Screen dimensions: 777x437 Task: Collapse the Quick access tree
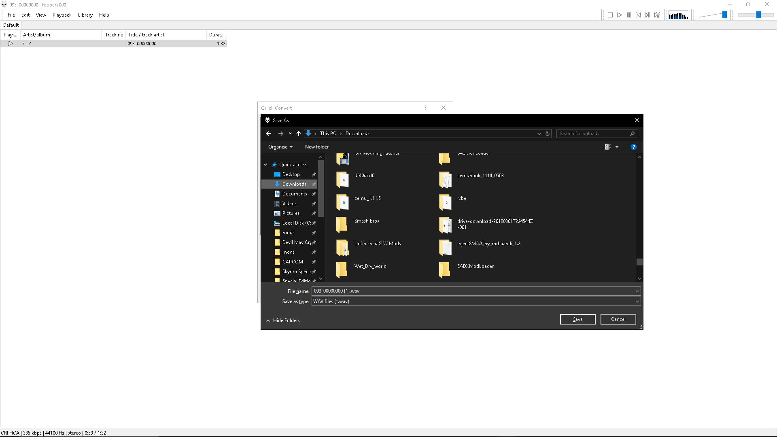(x=265, y=165)
